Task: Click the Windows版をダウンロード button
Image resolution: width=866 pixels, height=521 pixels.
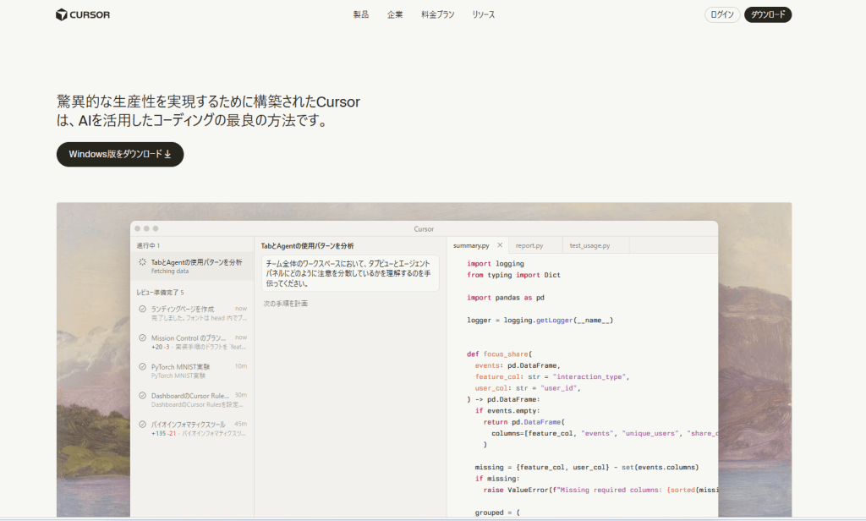Action: pos(119,154)
